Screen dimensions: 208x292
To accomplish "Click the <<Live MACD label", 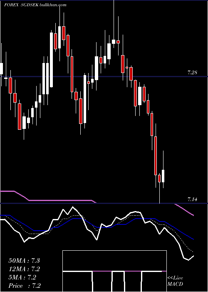I will (175, 281).
